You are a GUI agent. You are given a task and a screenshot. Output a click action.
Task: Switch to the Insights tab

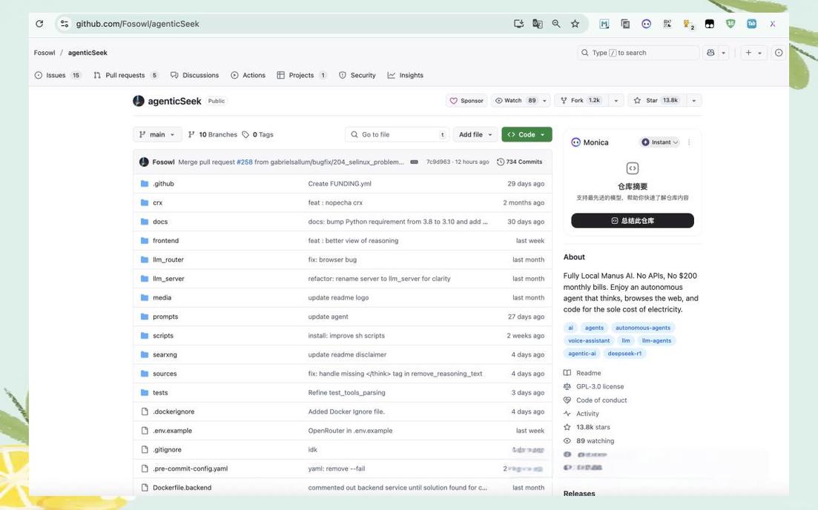point(406,75)
